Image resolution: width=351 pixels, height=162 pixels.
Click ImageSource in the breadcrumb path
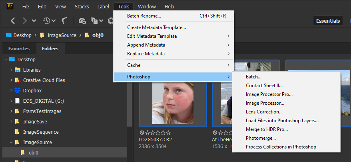click(62, 35)
